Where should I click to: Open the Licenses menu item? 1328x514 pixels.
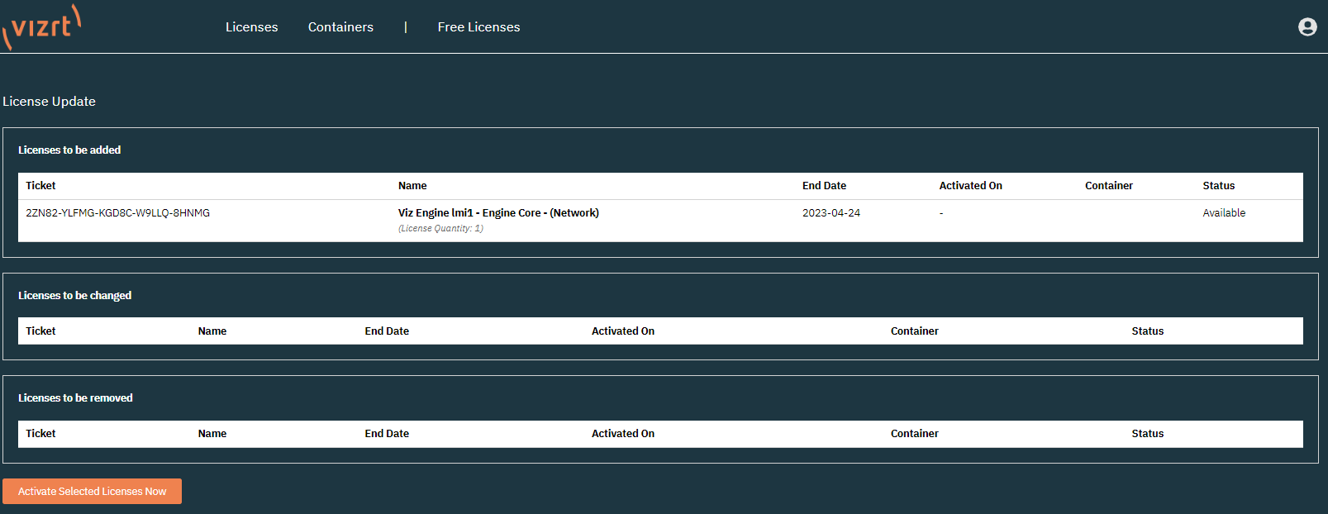[251, 27]
